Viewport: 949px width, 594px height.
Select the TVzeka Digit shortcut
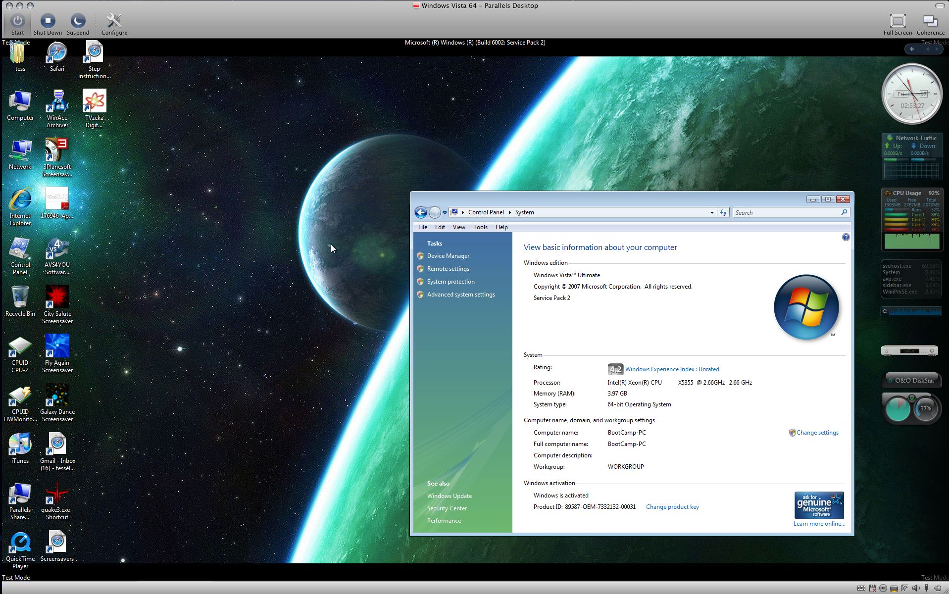(x=94, y=109)
